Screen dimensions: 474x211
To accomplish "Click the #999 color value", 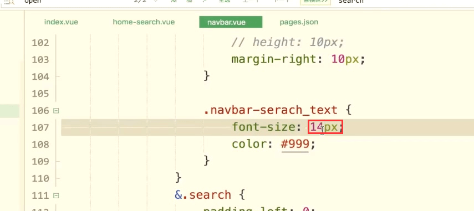I will [x=295, y=145].
